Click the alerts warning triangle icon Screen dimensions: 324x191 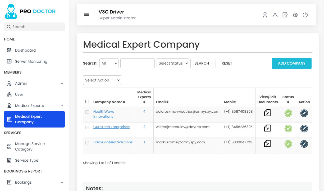(275, 15)
